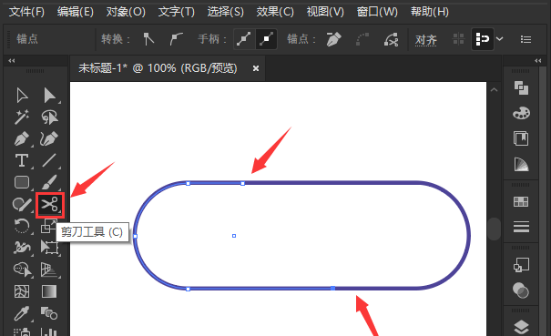Open the 选择(S) menu
The width and height of the screenshot is (551, 336).
tap(225, 12)
